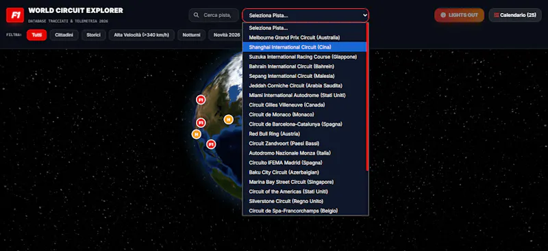Viewport: 548px width, 251px height.
Task: Click the southernmost red F1 globe marker
Action: pos(211,144)
